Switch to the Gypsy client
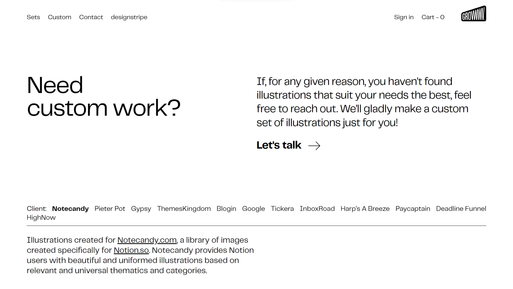 pyautogui.click(x=141, y=209)
